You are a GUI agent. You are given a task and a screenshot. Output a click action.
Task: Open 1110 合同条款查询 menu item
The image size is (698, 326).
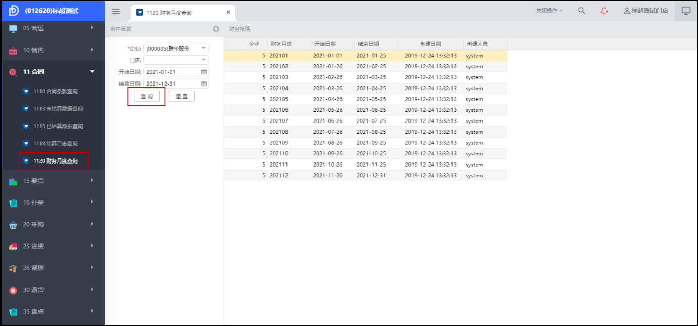tap(55, 91)
